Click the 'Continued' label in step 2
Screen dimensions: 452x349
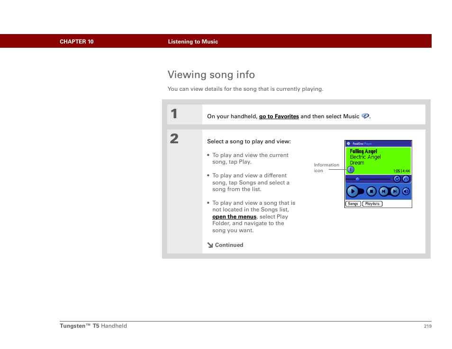(x=229, y=245)
